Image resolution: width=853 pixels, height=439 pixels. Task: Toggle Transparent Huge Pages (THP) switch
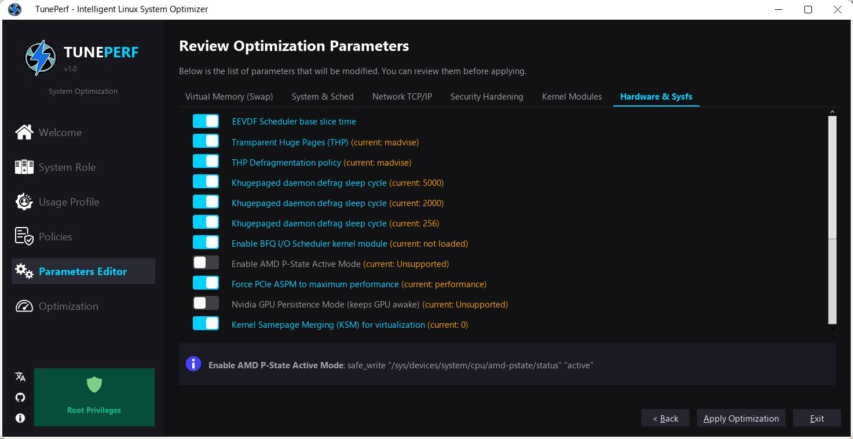point(206,141)
